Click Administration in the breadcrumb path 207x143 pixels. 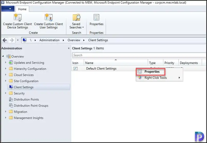49,40
